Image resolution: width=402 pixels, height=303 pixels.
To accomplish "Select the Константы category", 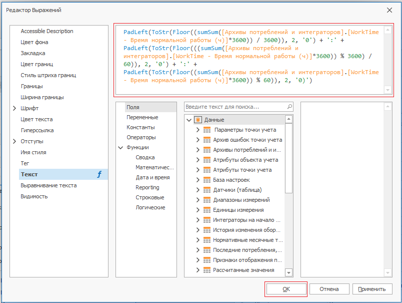I will click(x=140, y=127).
